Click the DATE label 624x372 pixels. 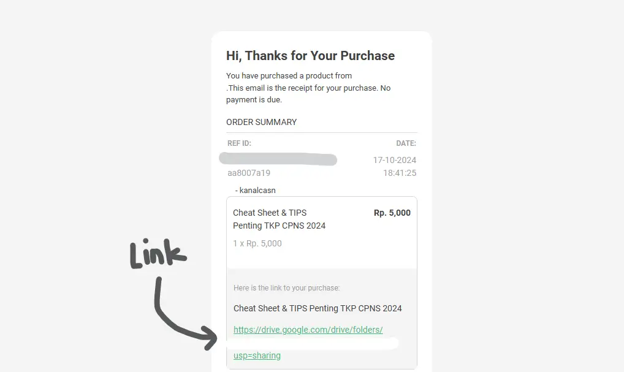406,143
